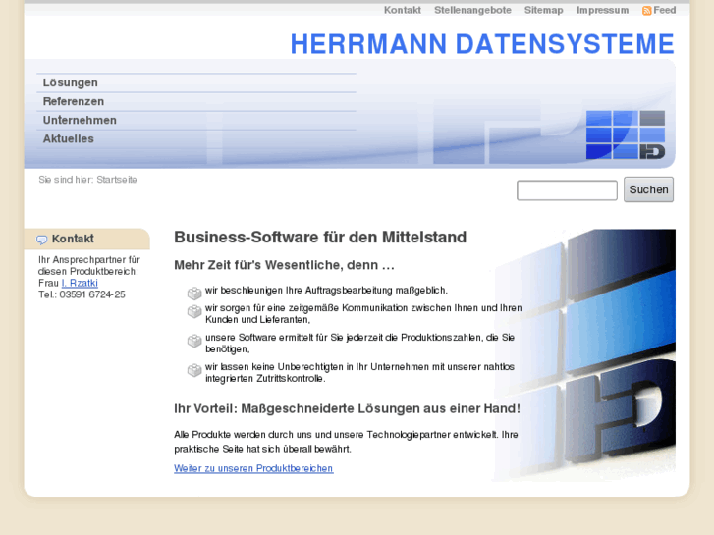The image size is (714, 535).
Task: Click the cube bullet beside 'wir beschleunigen'
Action: click(x=194, y=294)
